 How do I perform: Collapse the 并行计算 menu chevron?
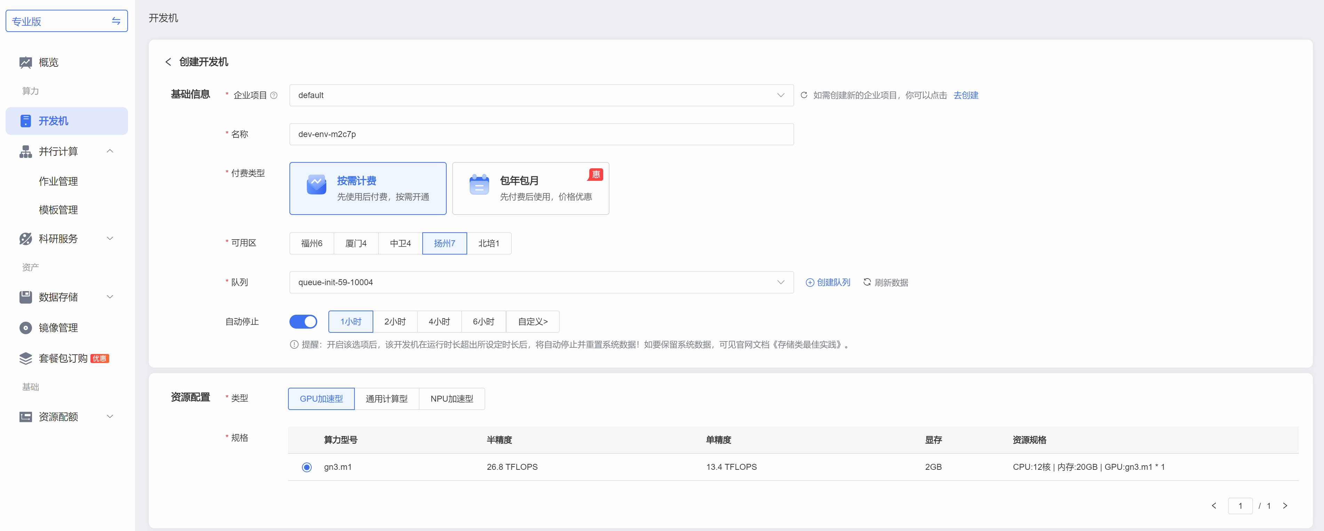(x=110, y=152)
